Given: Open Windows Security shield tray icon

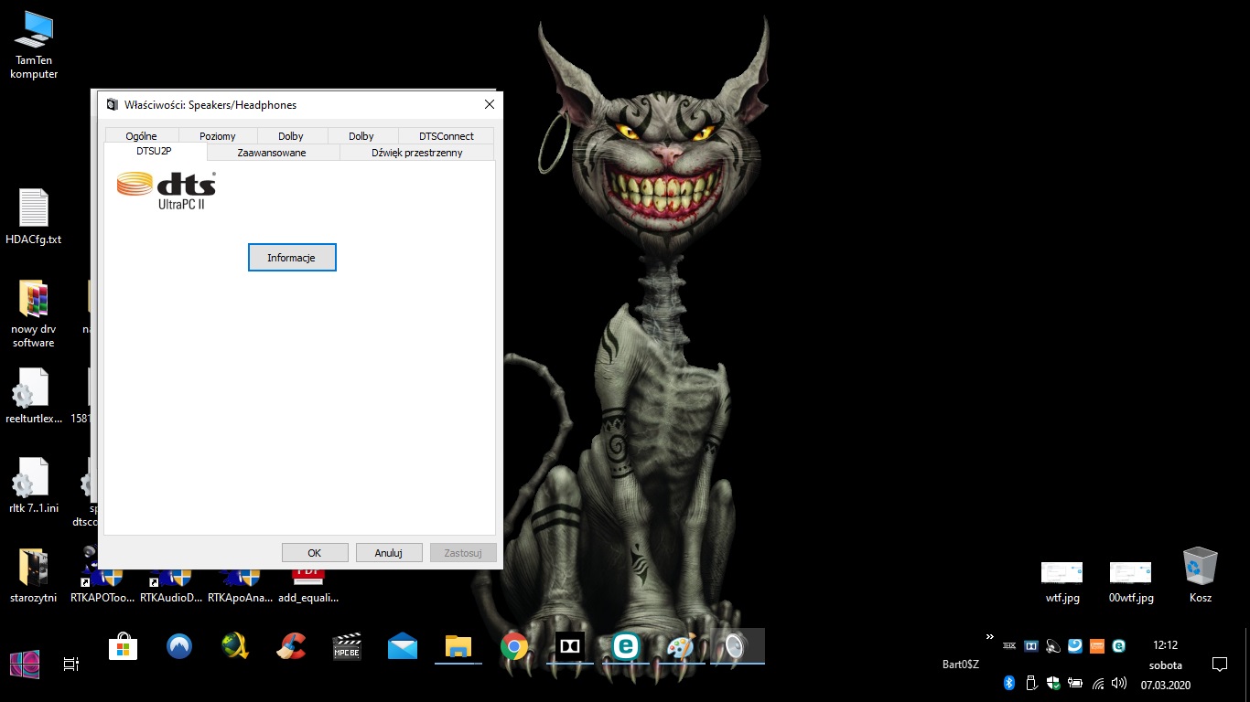Looking at the screenshot, I should pyautogui.click(x=1053, y=683).
